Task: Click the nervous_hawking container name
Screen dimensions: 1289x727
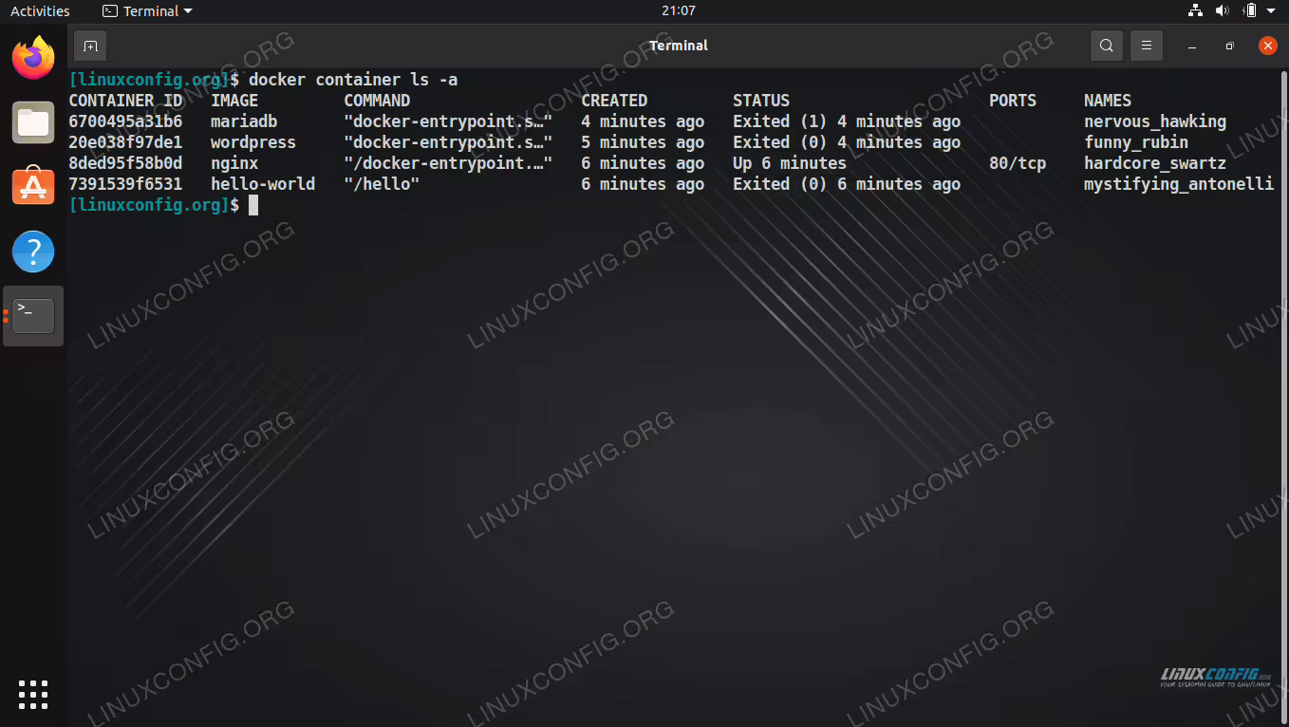Action: [x=1155, y=121]
